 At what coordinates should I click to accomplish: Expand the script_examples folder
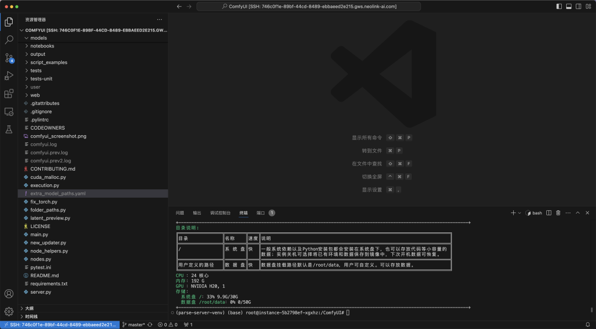(x=26, y=62)
